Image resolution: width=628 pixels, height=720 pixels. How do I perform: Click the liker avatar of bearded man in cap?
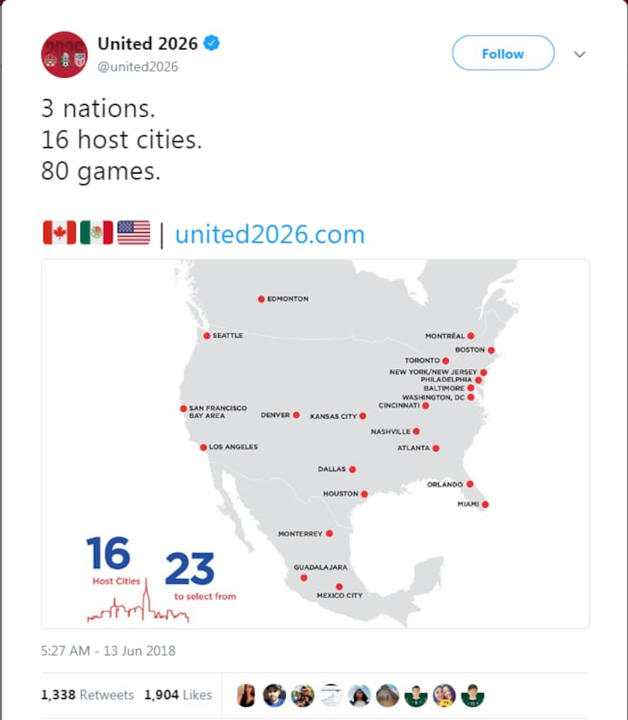274,695
